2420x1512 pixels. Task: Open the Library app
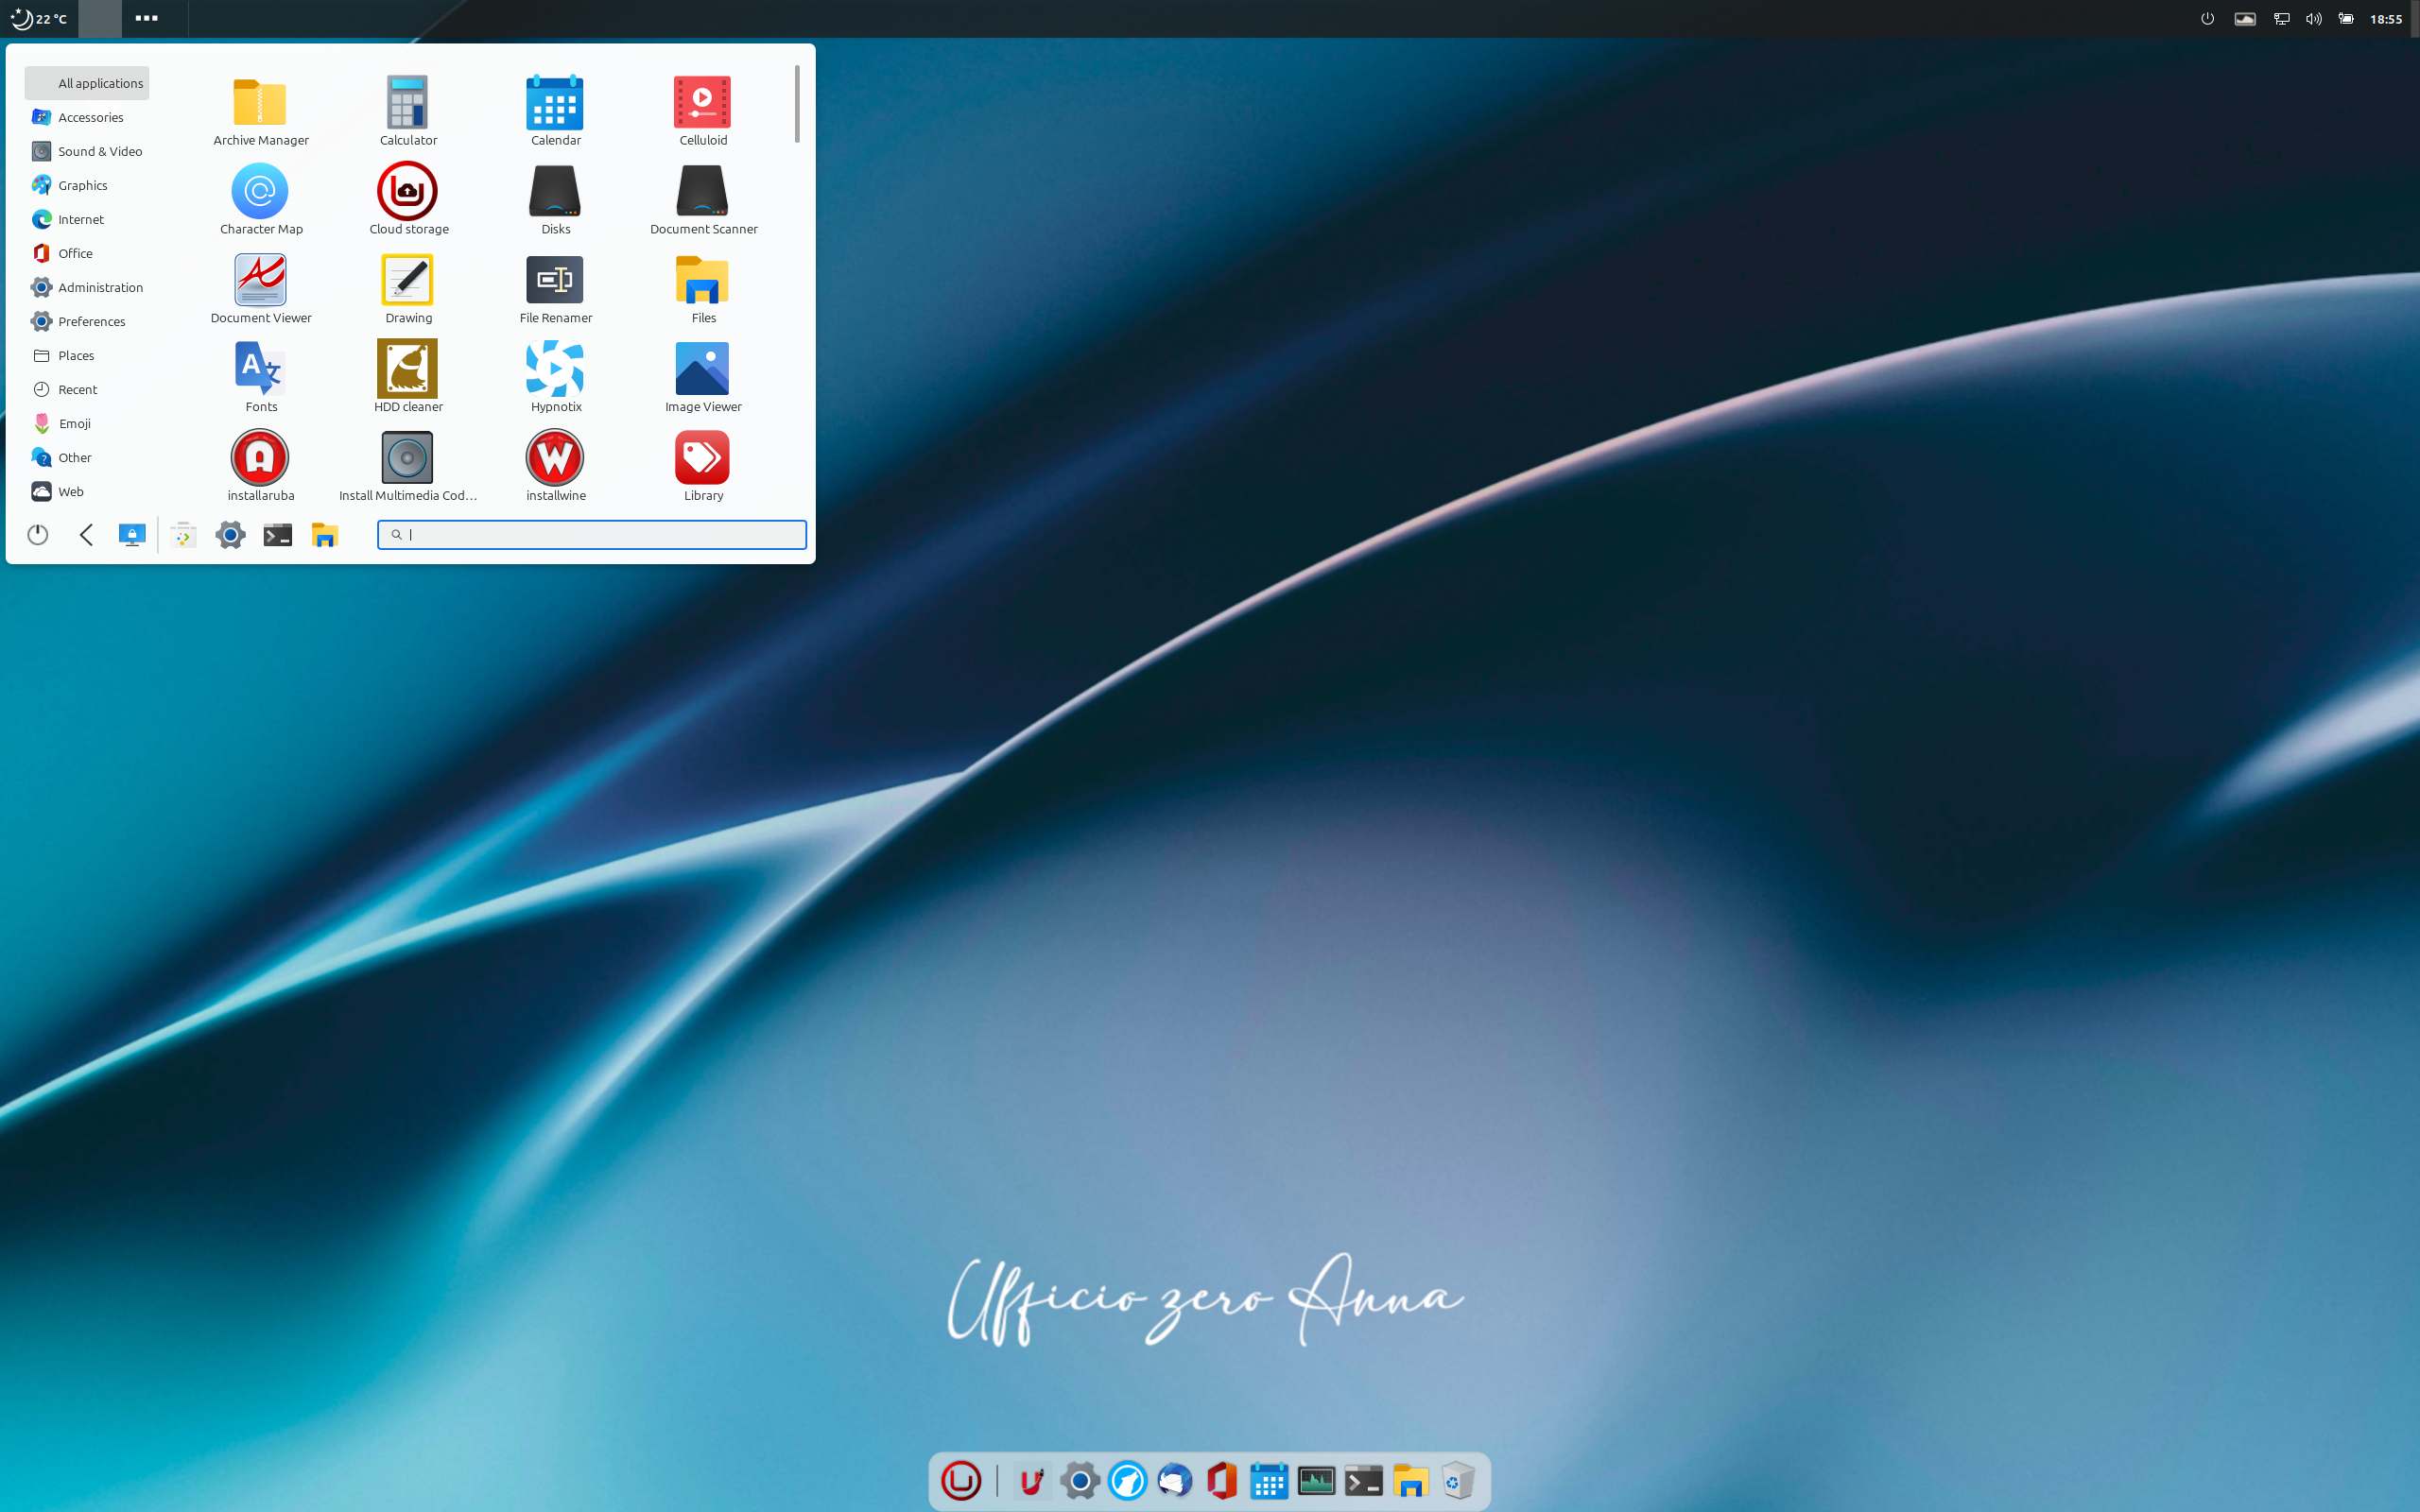(703, 467)
